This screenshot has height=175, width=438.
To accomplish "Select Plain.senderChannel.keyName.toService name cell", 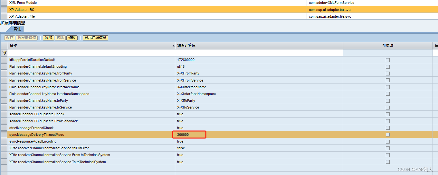I will point(91,108).
